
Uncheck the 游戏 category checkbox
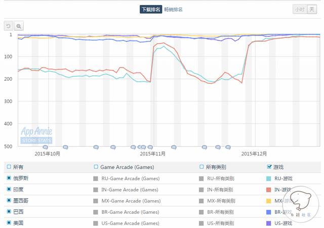(x=269, y=166)
